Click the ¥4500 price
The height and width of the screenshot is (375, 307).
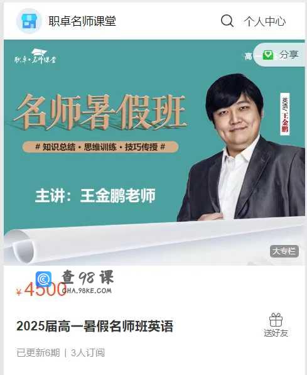(x=41, y=290)
